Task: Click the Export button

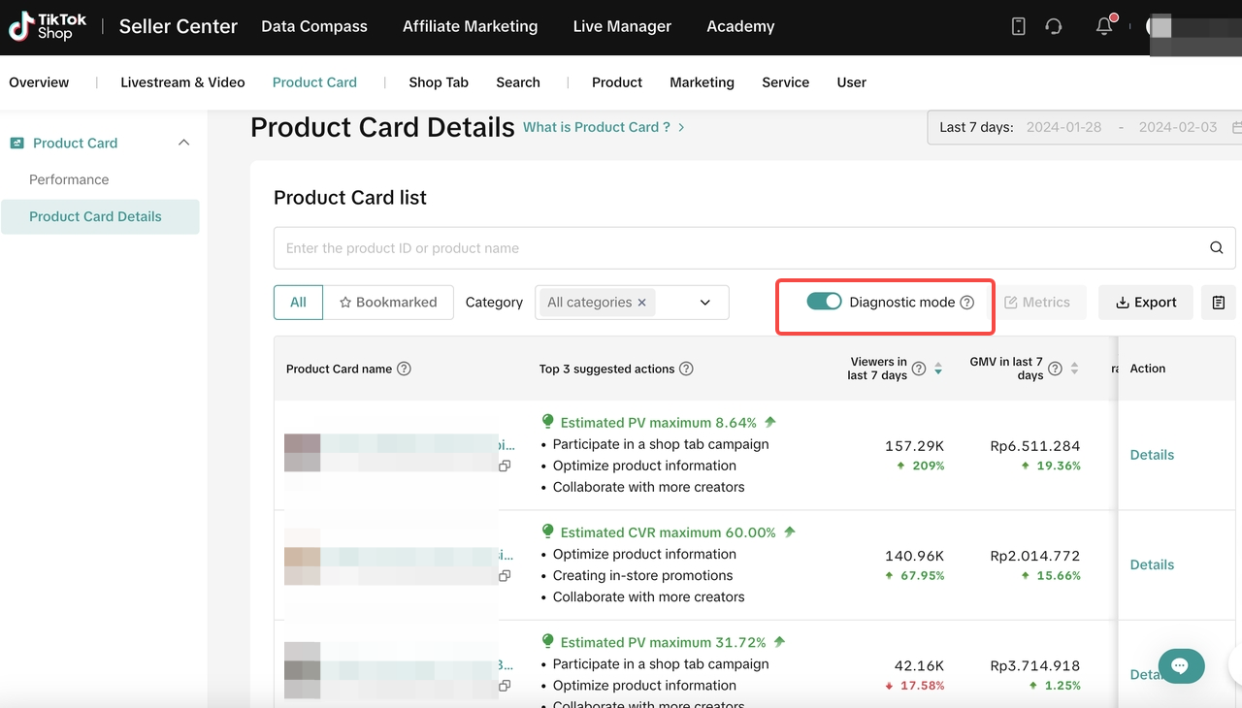Action: coord(1146,303)
